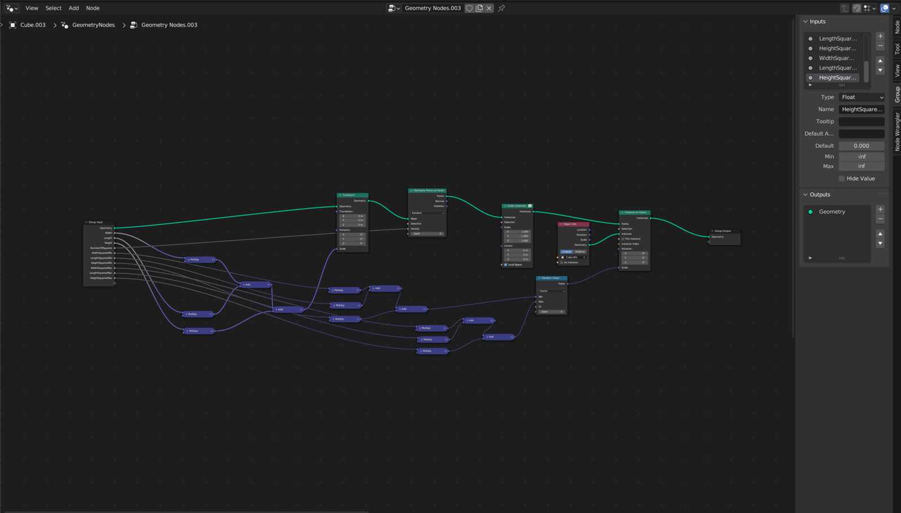
Task: Select the Geometry output in the Outputs list
Action: 838,212
